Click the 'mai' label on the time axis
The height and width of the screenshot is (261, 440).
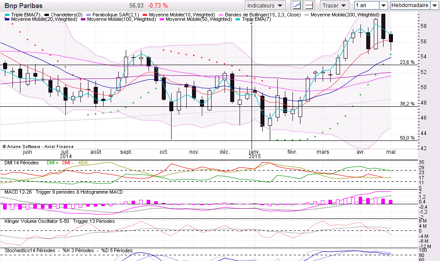pyautogui.click(x=391, y=152)
